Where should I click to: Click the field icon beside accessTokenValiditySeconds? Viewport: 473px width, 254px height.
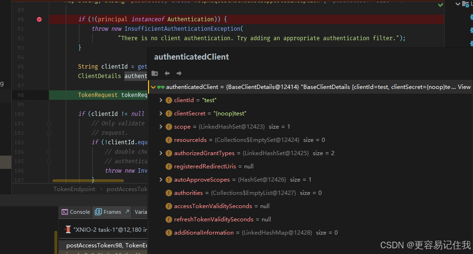(169, 206)
